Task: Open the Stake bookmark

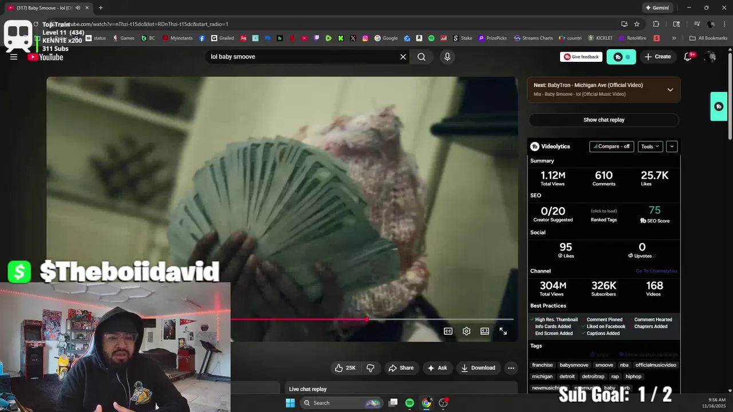Action: 463,38
